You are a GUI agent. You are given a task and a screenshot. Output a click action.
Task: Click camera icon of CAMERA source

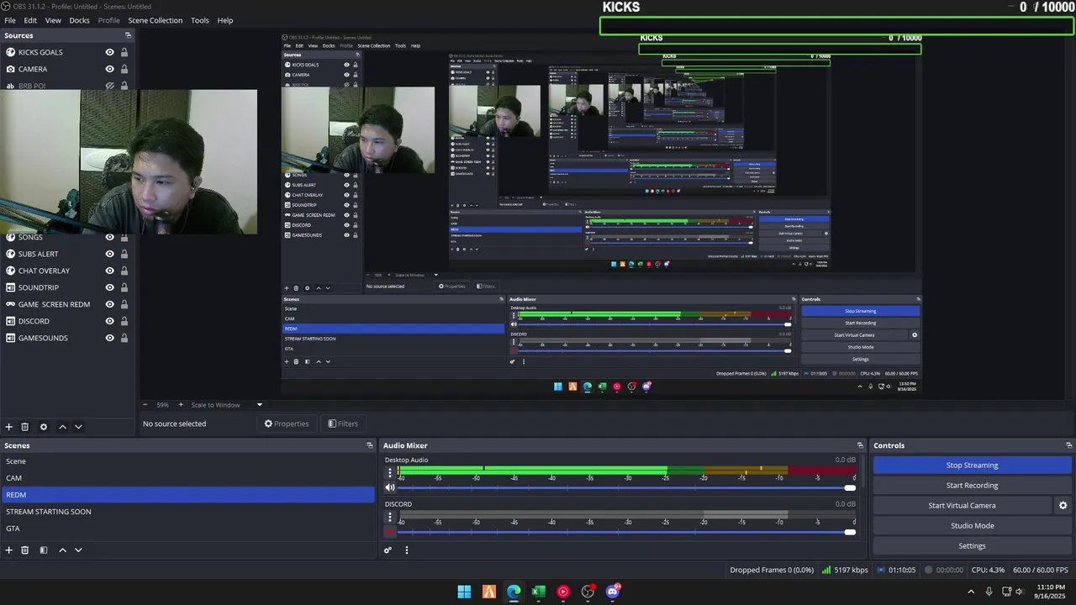[x=11, y=69]
